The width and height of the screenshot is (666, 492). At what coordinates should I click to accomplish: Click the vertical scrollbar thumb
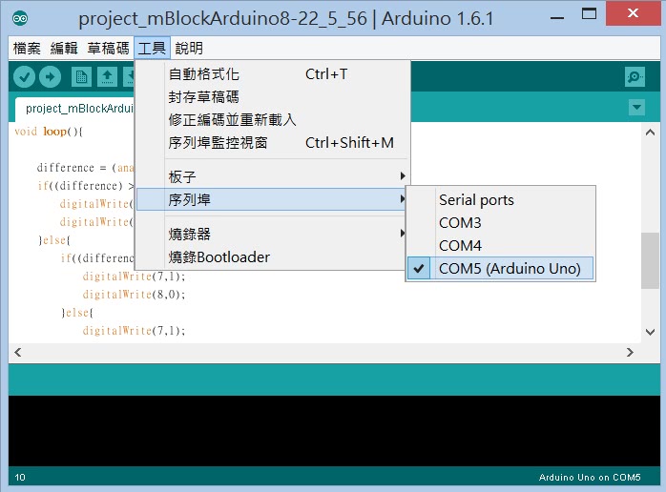650,260
